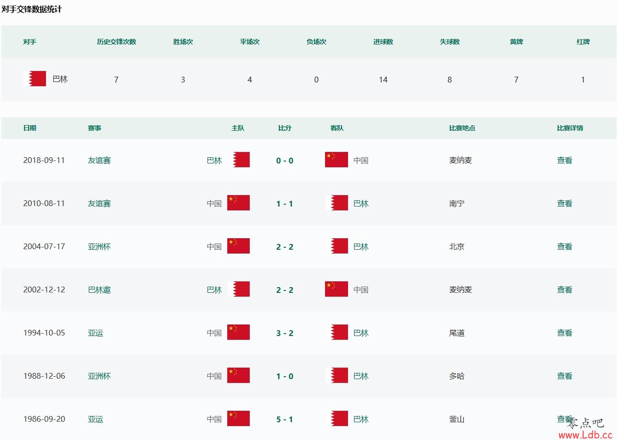Click China flag in 1986-09-20 match row
This screenshot has width=617, height=440.
tap(238, 418)
